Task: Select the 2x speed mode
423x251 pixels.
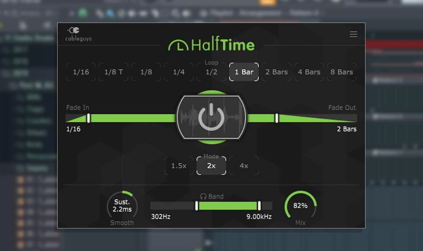Action: click(211, 166)
